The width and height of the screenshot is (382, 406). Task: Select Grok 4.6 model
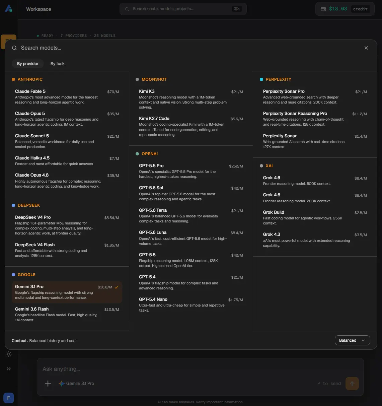coord(315,181)
